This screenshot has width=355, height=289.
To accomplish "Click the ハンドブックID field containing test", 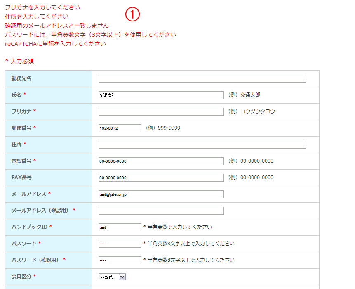I will pyautogui.click(x=120, y=227).
